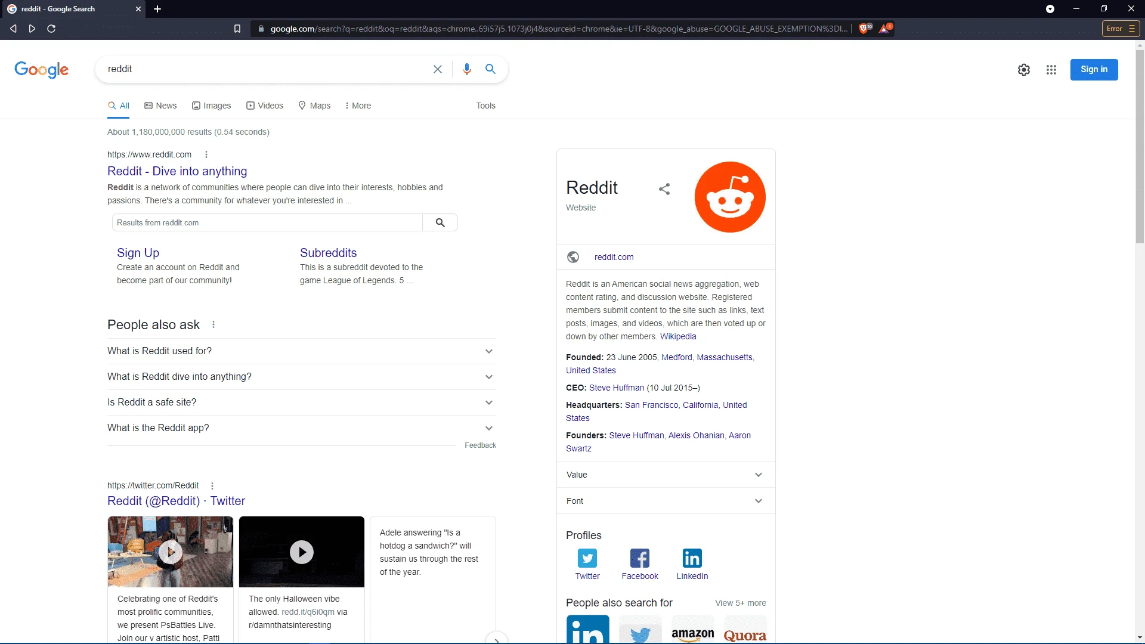This screenshot has width=1145, height=644.
Task: Open "Reddit - Dive into anything" result
Action: pyautogui.click(x=177, y=171)
